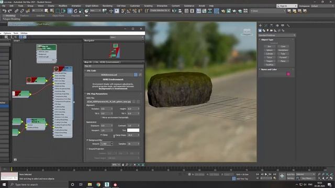Click the Plane primitive button

pyautogui.click(x=283, y=61)
